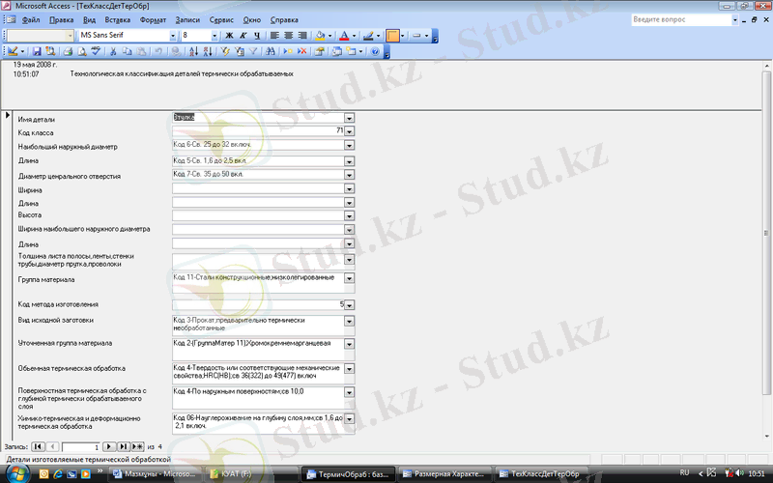Open the Формат menu
The image size is (773, 483).
153,20
